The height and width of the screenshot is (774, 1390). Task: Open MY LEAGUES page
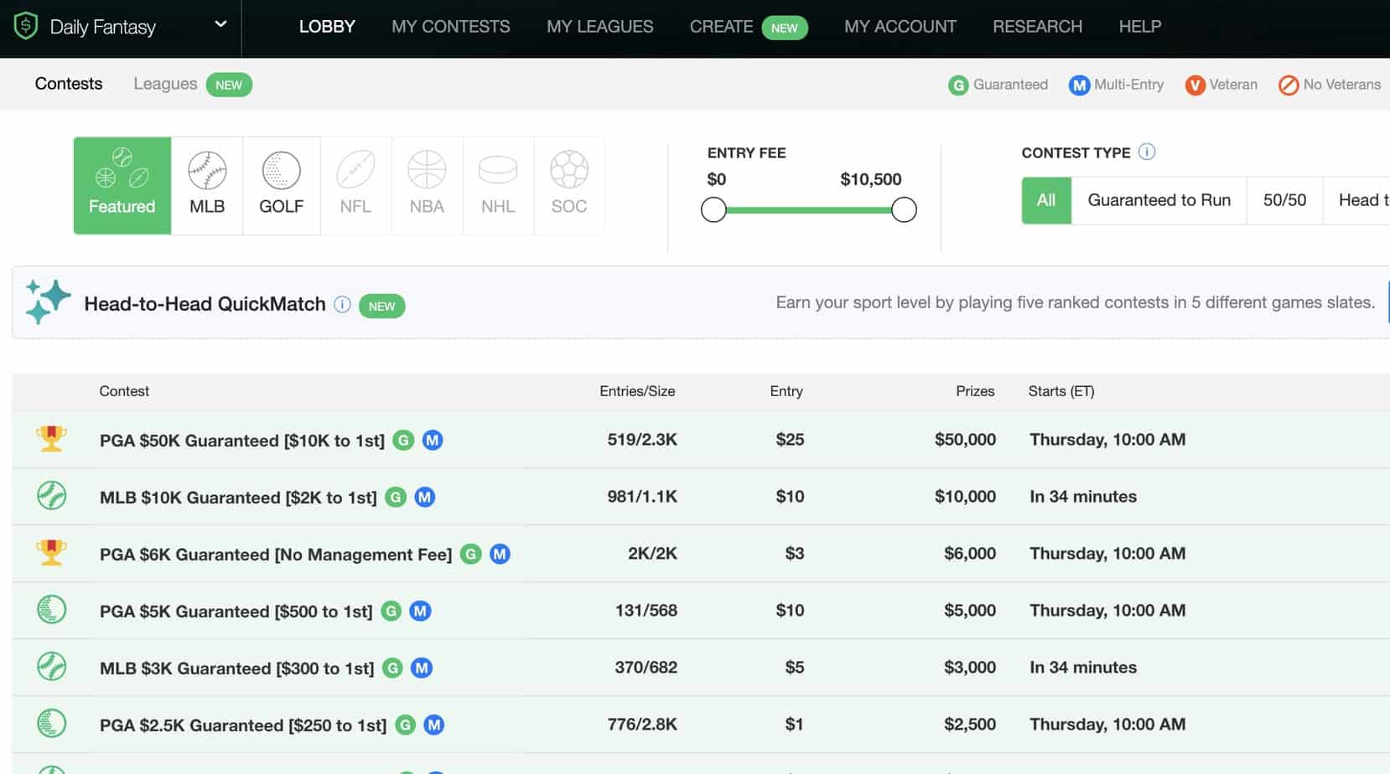[599, 27]
